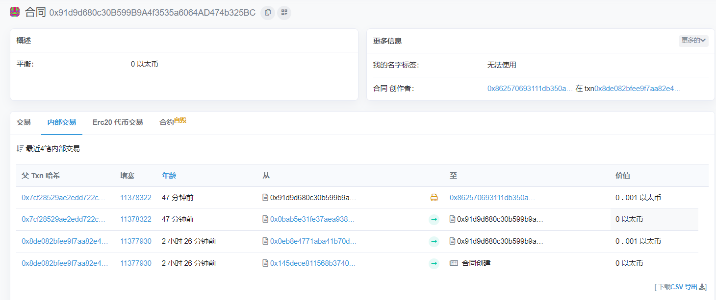Open from address 0x145dece811568b3740 link
Viewport: 716px width, 300px height.
coord(312,263)
